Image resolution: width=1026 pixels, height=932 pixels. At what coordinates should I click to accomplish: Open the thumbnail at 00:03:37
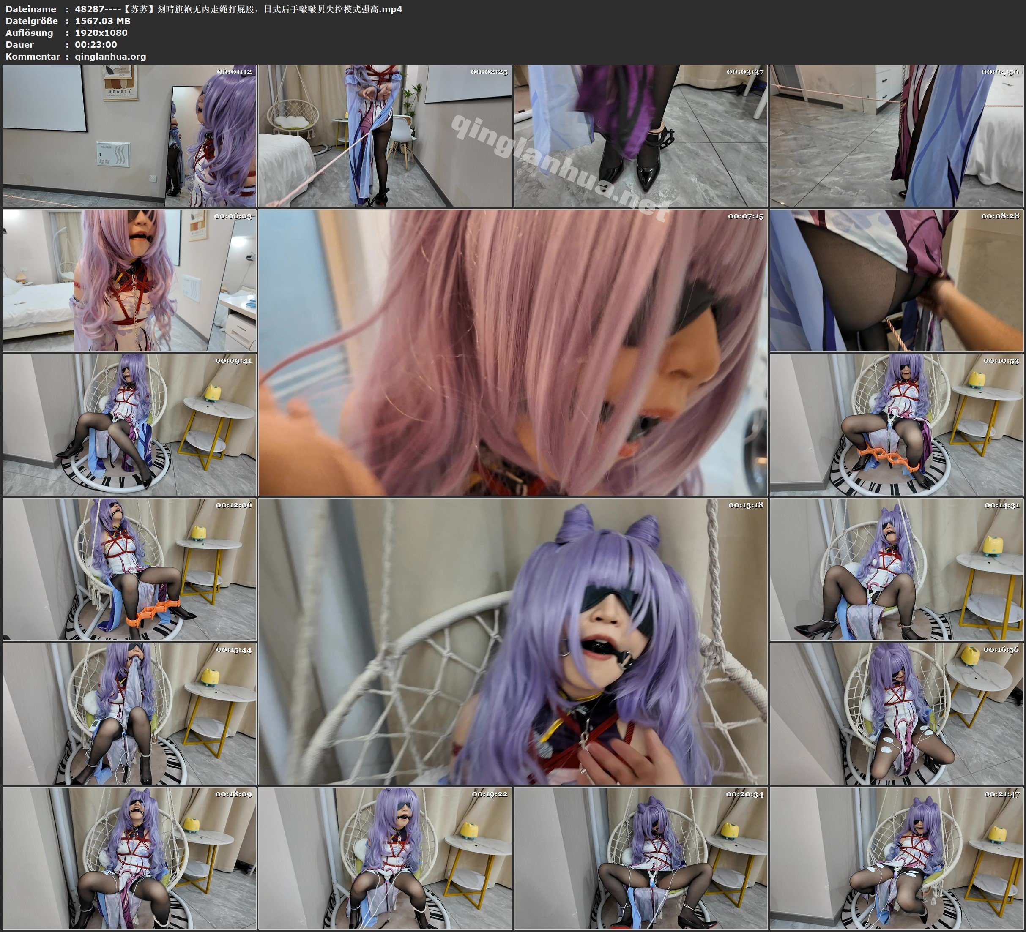(641, 136)
